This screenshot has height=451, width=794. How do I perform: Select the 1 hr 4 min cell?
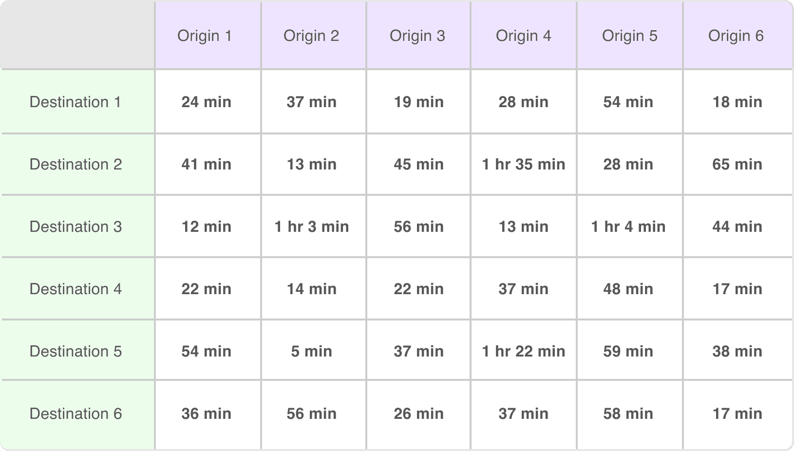pos(628,226)
